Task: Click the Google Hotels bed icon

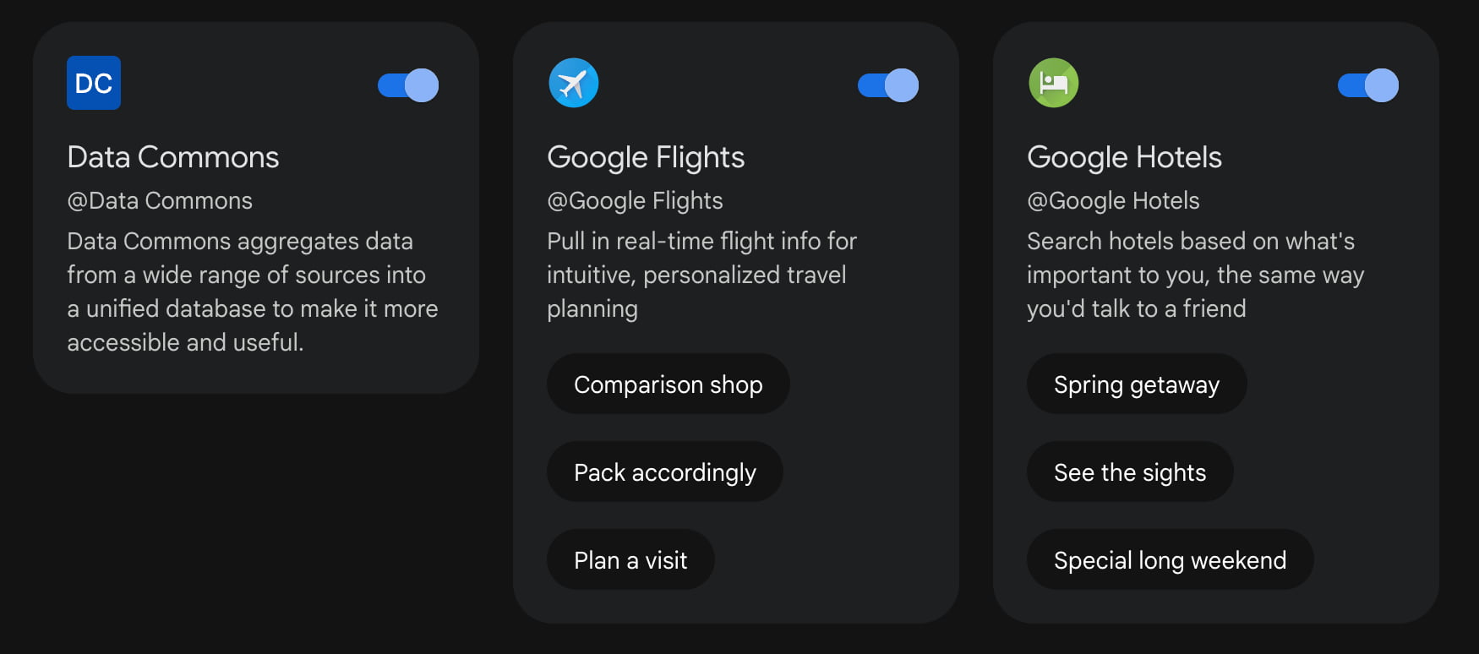Action: tap(1053, 83)
